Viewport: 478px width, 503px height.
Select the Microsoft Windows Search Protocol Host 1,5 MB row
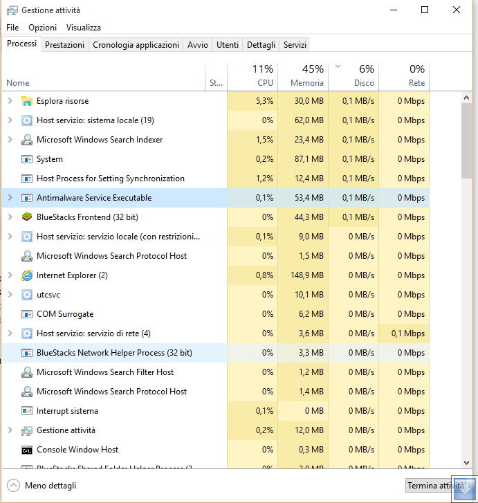216,256
